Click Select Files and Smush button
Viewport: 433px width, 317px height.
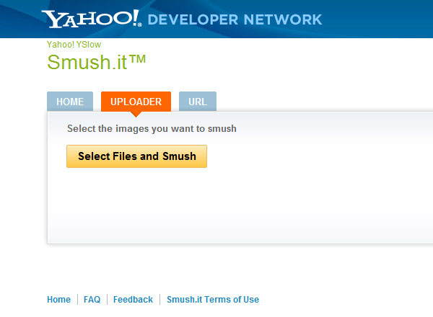coord(136,156)
